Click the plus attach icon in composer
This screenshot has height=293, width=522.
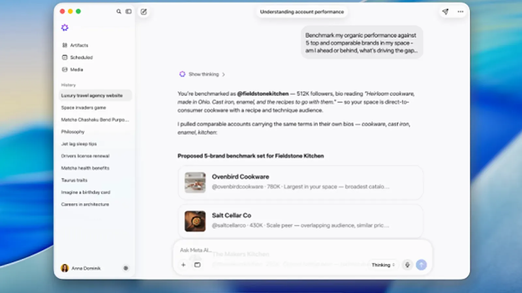(183, 265)
